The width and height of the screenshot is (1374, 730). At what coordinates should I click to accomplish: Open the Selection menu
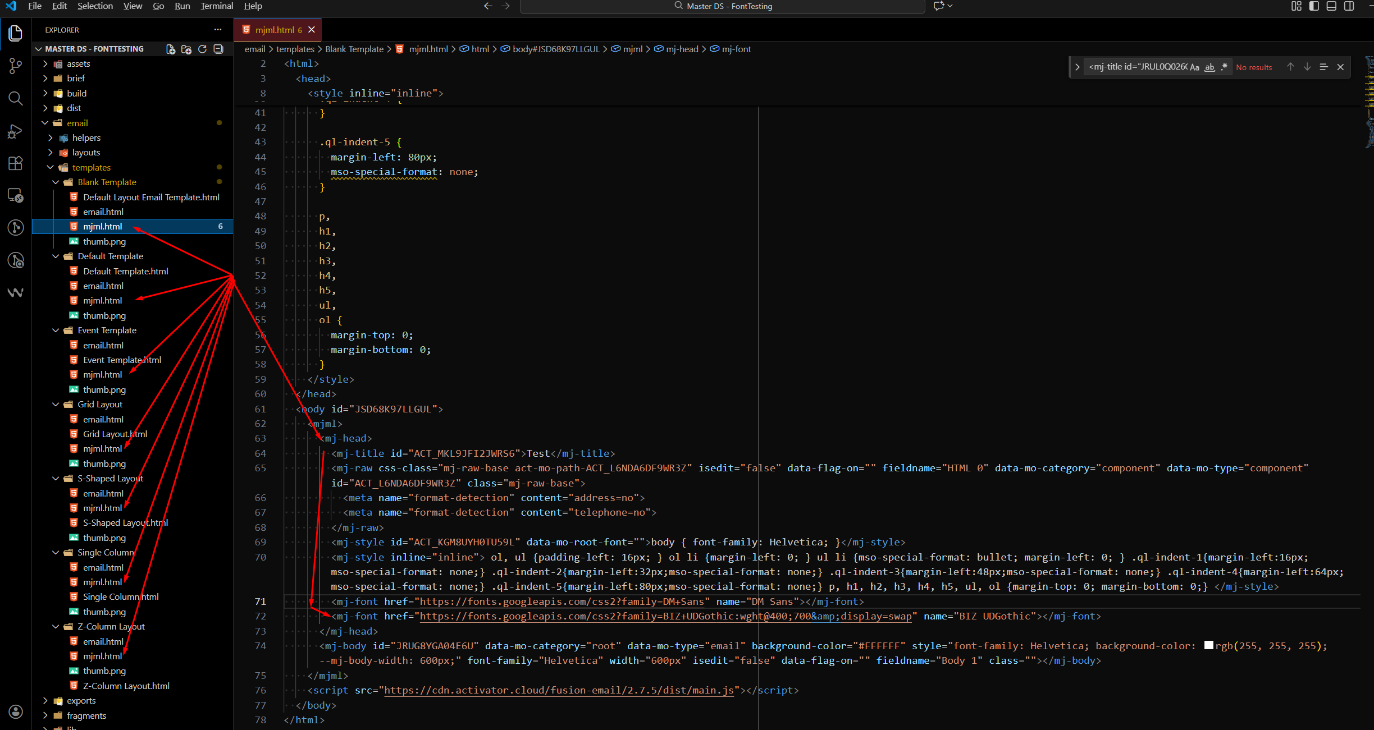pyautogui.click(x=95, y=6)
